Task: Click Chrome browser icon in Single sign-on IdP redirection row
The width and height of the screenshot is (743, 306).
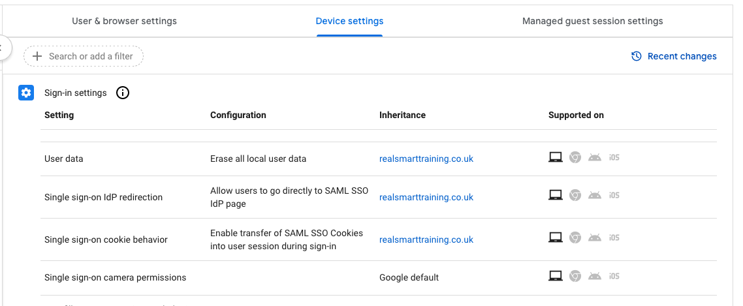Action: [575, 195]
